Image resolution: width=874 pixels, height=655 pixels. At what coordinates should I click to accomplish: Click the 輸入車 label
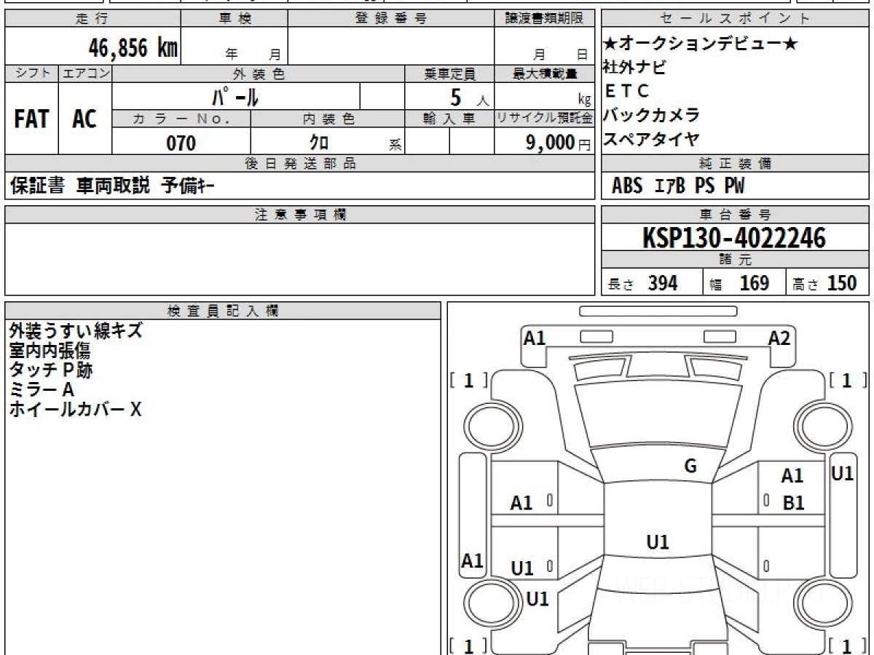pos(449,119)
